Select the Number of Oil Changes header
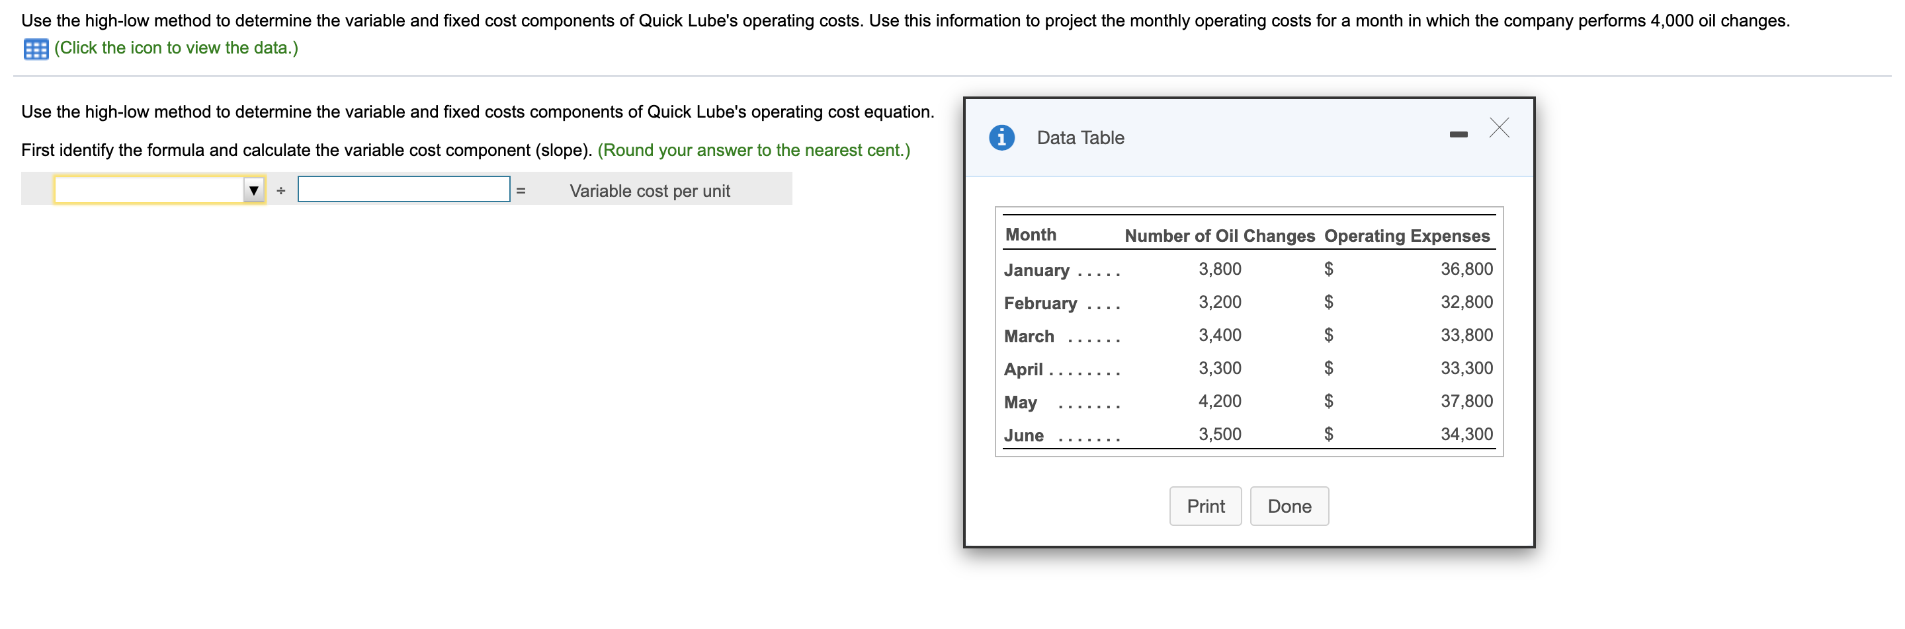 tap(1220, 235)
